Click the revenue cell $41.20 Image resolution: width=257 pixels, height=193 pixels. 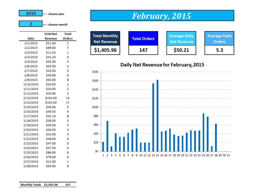pos(51,57)
